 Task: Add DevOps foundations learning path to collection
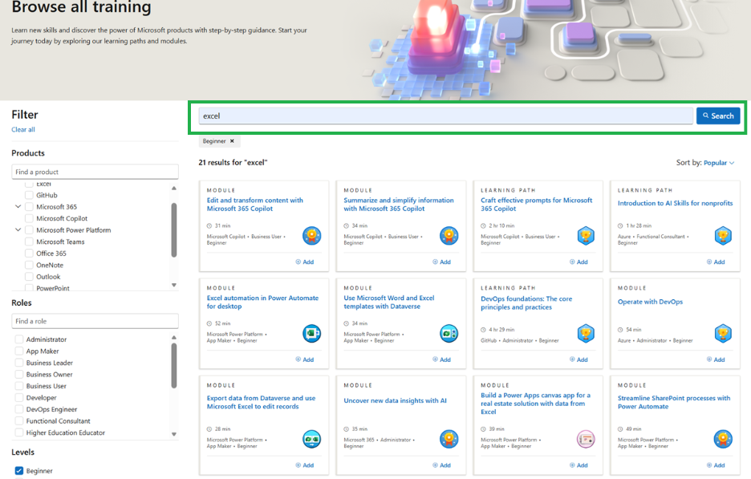click(578, 359)
